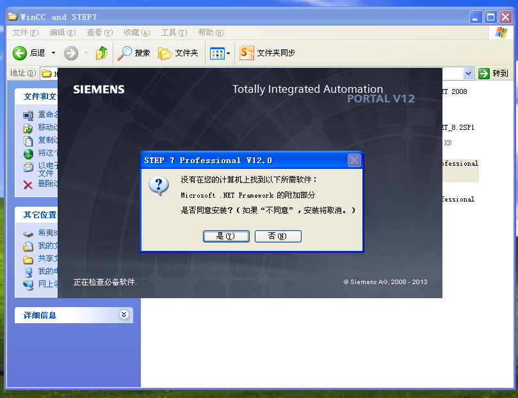This screenshot has height=398, width=518.
Task: Click the 转到 Go button
Action: pyautogui.click(x=493, y=73)
